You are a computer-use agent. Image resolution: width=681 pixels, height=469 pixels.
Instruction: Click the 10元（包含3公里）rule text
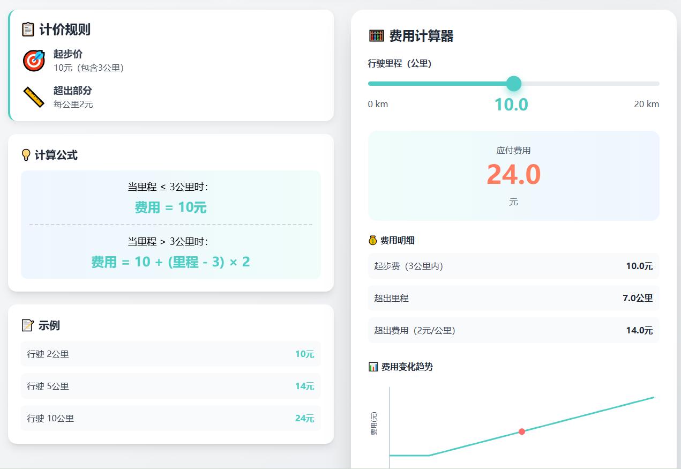coord(89,68)
